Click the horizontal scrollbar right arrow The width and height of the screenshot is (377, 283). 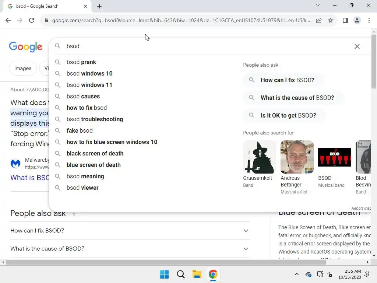pos(368,262)
